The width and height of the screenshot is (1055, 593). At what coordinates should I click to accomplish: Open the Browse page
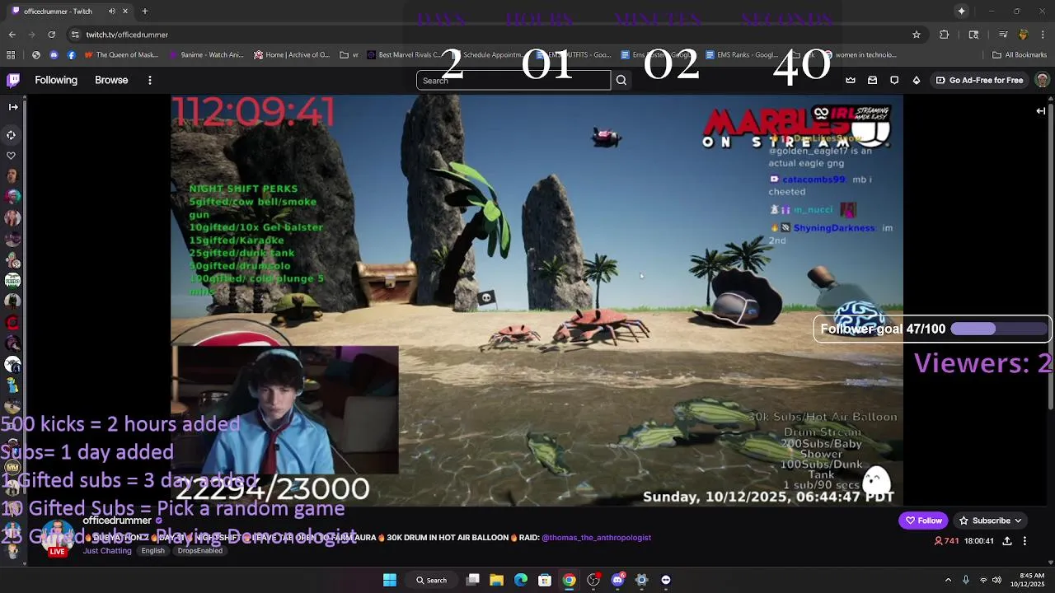tap(111, 80)
